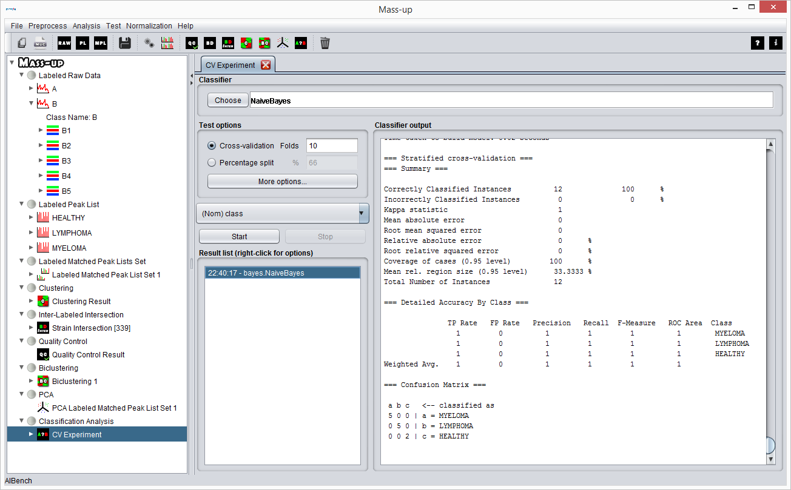Select the Cross-validation radio button
The width and height of the screenshot is (791, 490).
pos(212,145)
